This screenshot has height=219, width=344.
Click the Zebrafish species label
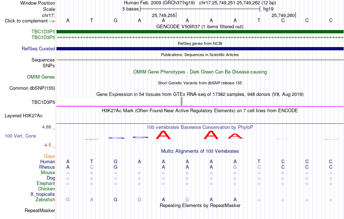45,200
